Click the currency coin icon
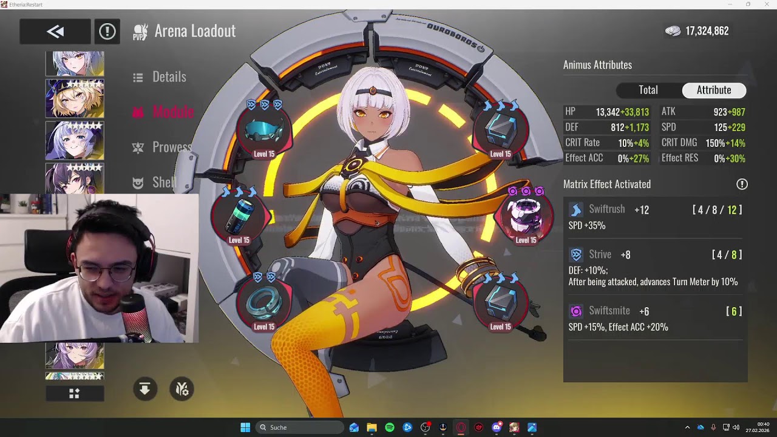 673,31
